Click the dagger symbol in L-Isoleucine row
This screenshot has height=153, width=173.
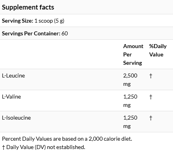pyautogui.click(x=151, y=118)
